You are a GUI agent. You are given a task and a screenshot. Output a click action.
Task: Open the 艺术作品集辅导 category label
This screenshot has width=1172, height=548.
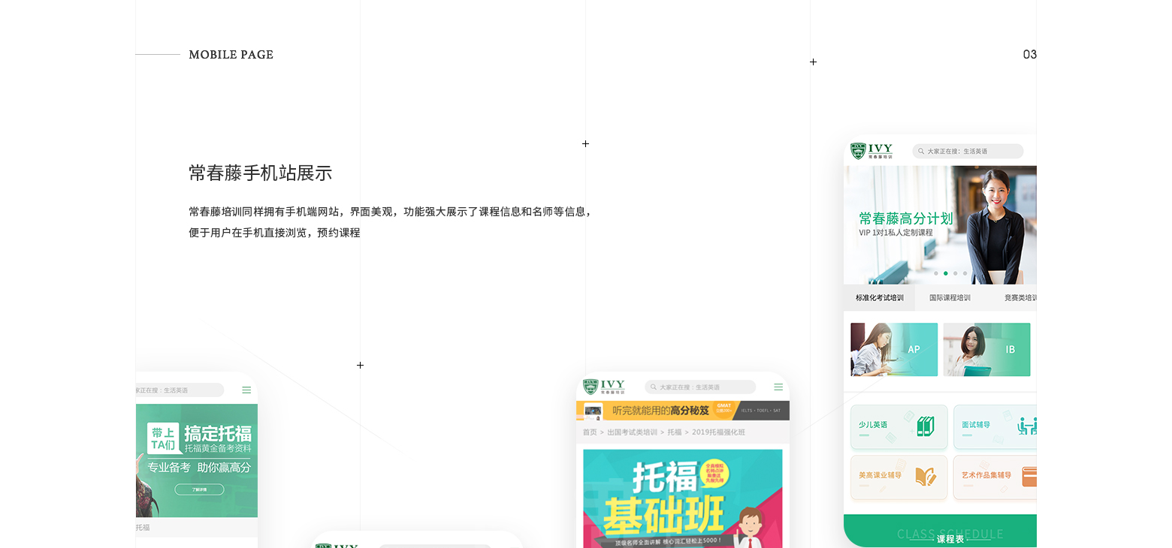click(986, 475)
